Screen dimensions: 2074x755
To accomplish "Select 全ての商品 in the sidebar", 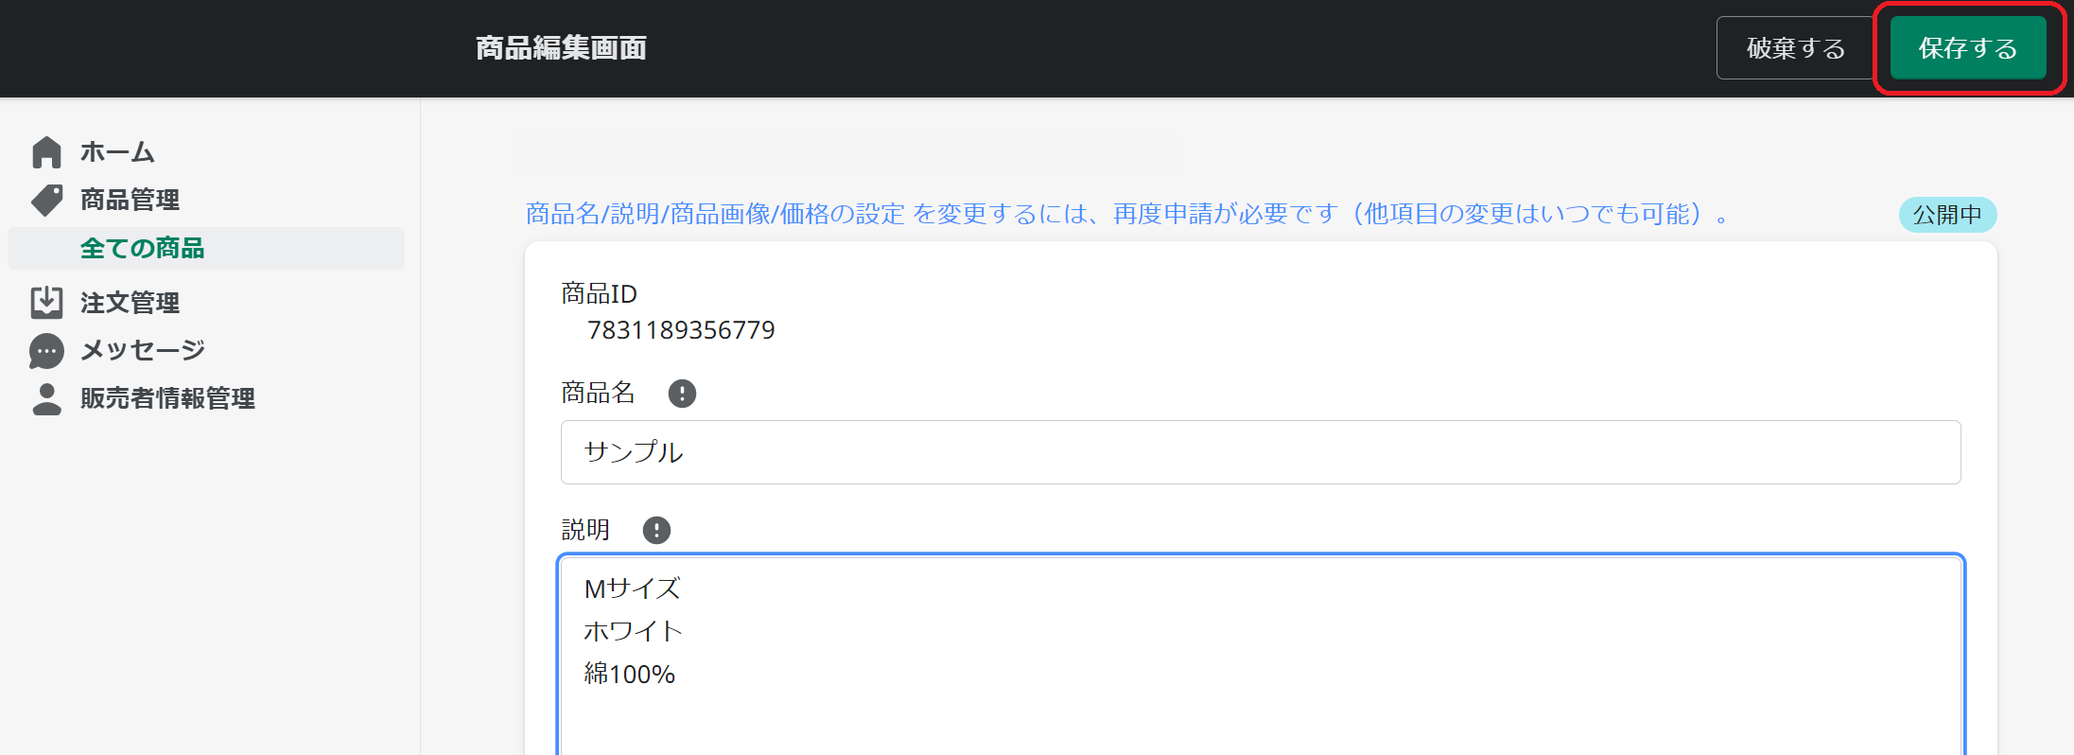I will (x=142, y=249).
